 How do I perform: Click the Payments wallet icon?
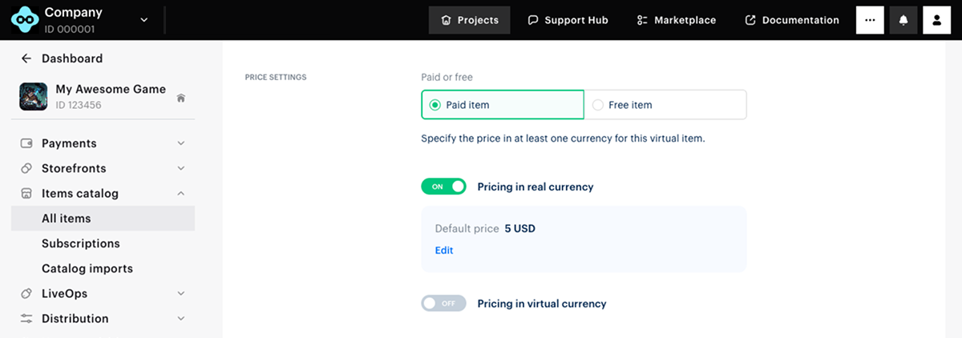pos(26,143)
